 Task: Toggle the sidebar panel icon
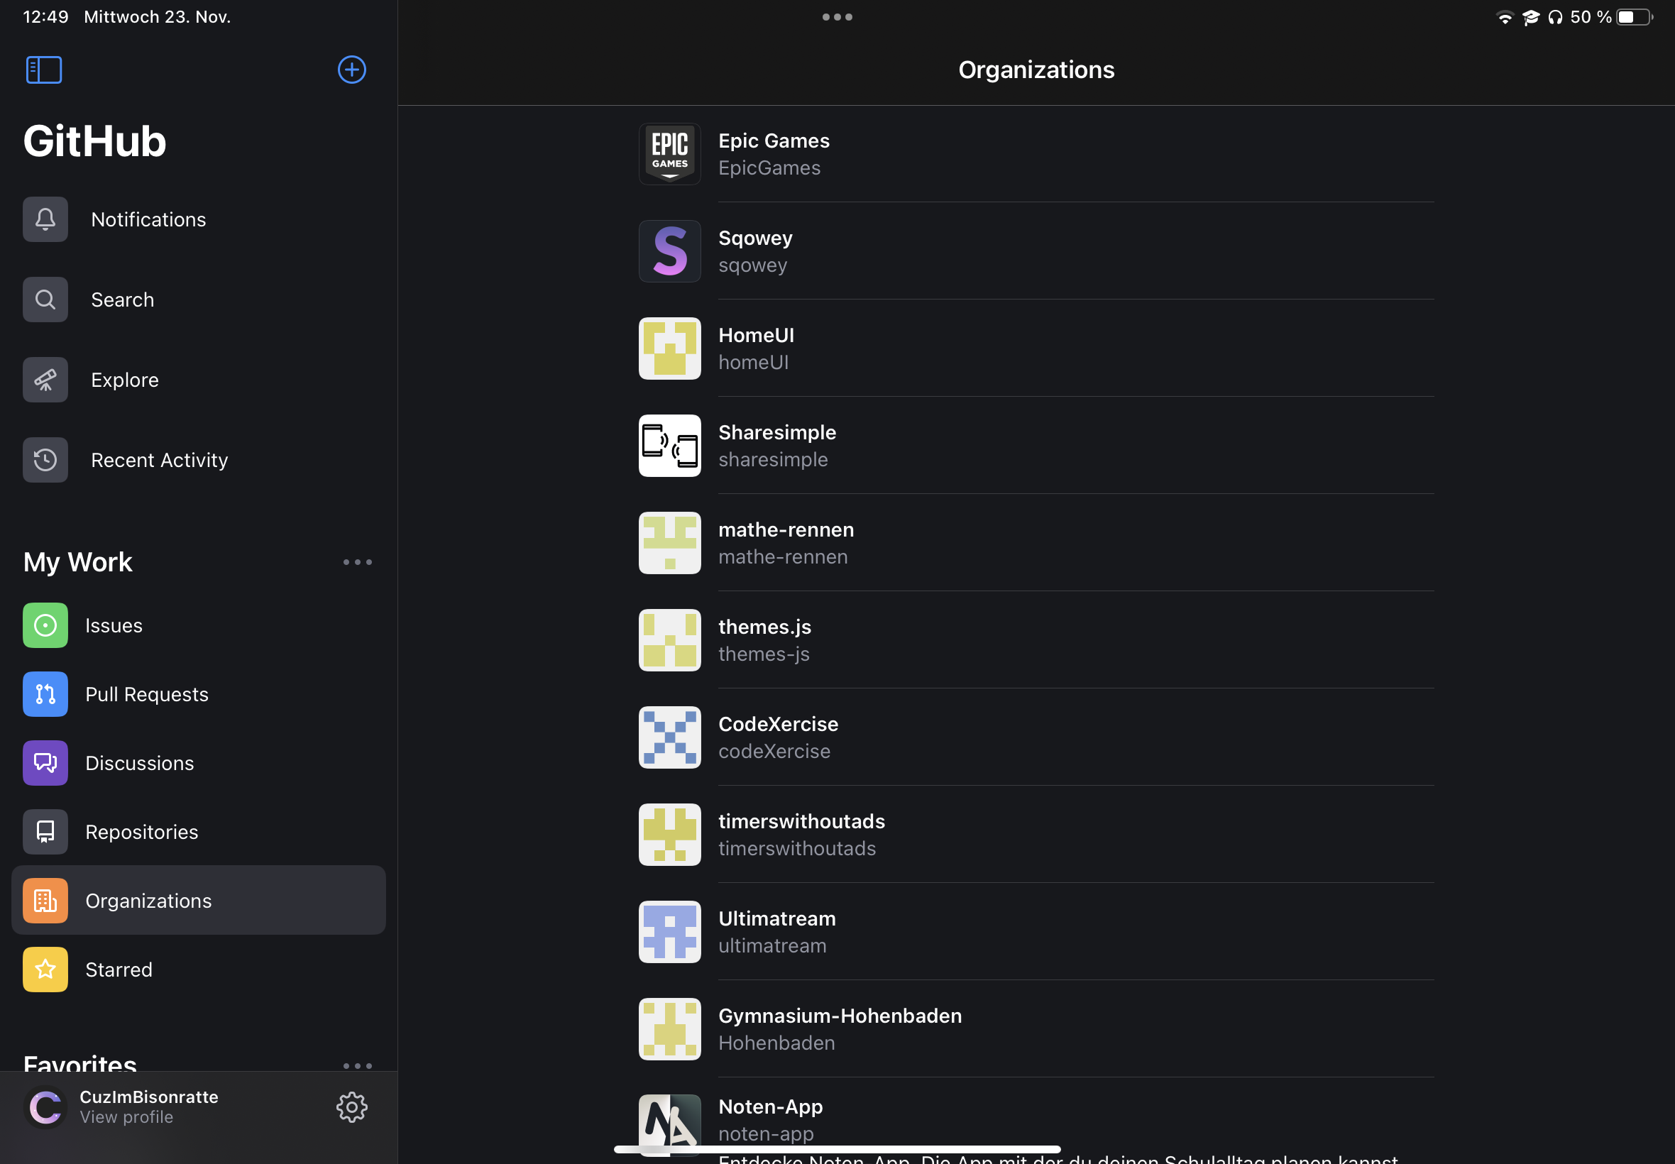tap(44, 70)
